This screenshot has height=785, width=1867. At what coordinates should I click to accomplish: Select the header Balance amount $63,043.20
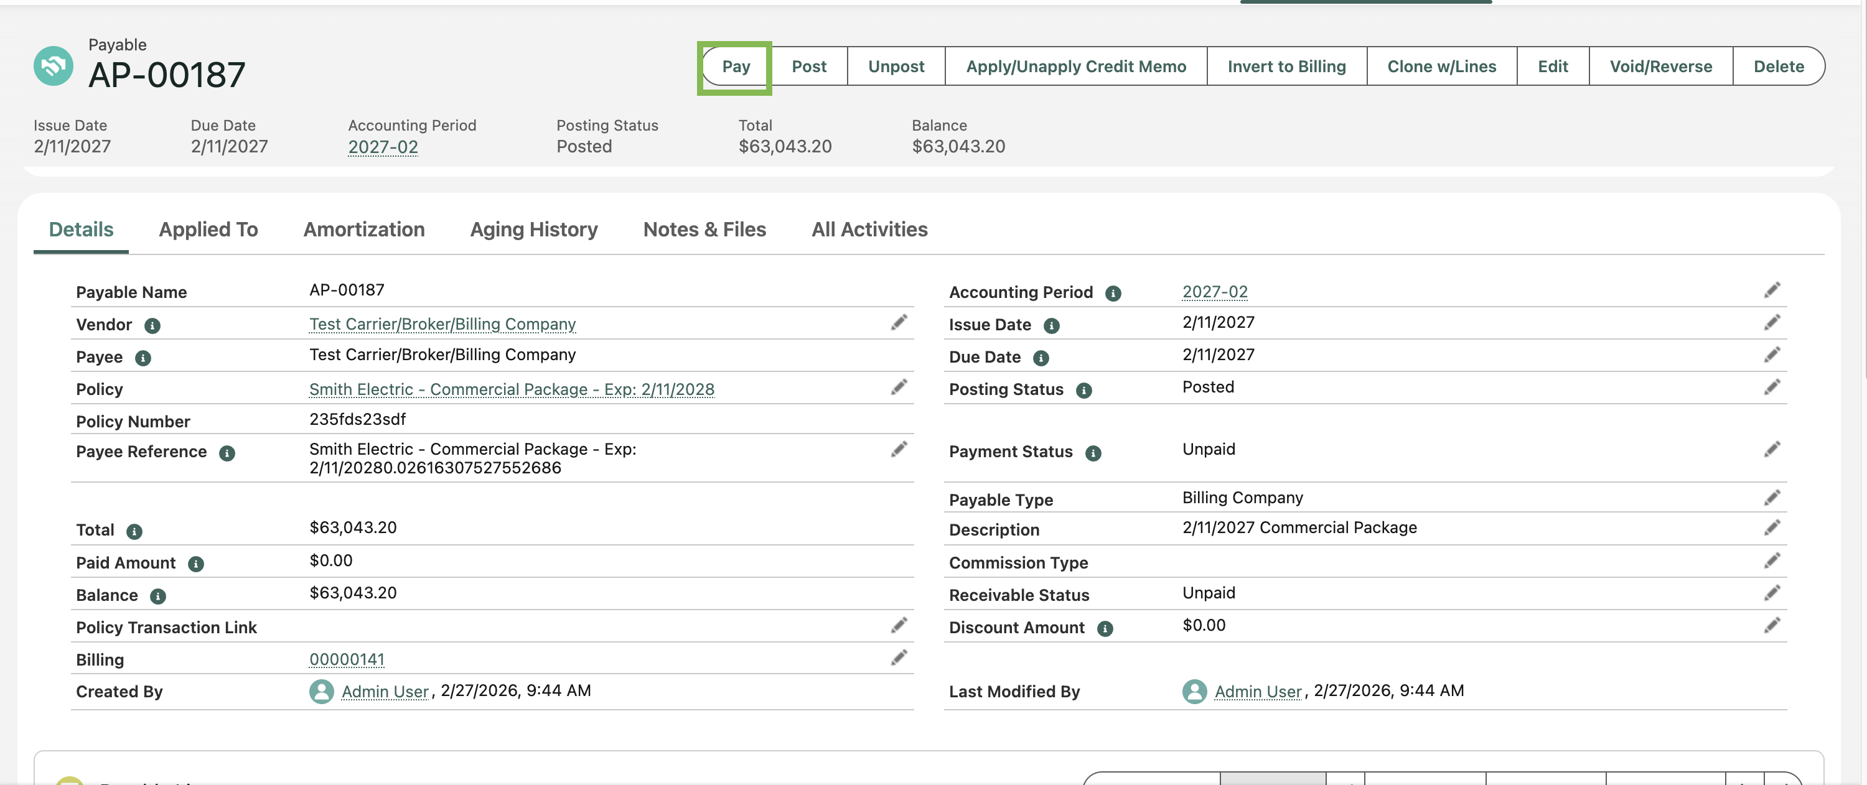point(958,146)
